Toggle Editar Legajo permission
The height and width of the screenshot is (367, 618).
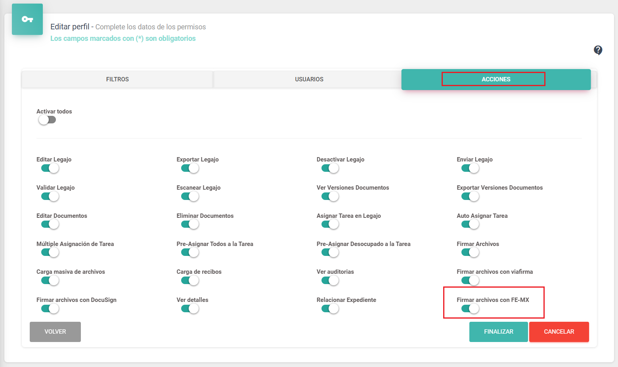pyautogui.click(x=50, y=168)
